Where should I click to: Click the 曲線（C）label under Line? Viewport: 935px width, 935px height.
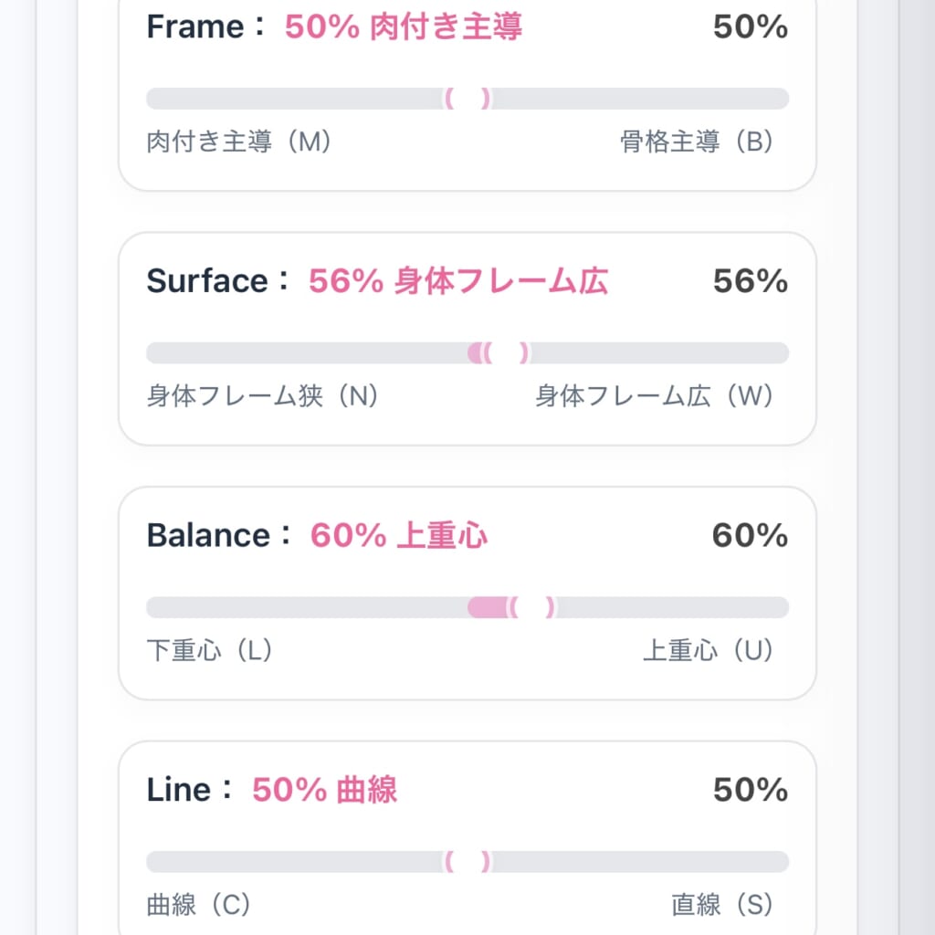198,905
